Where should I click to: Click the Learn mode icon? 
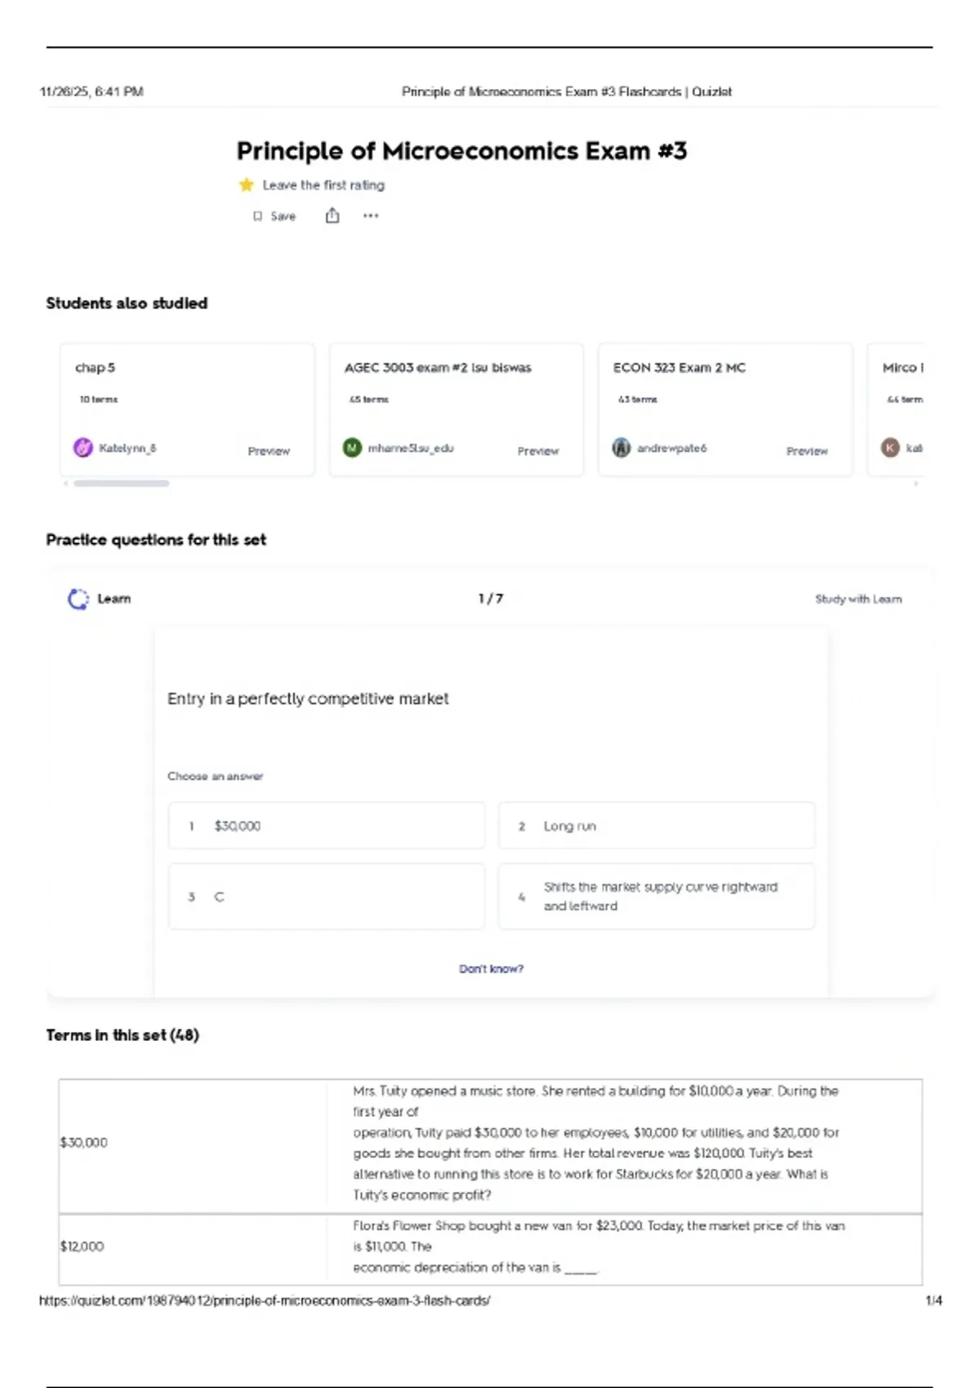(x=78, y=599)
